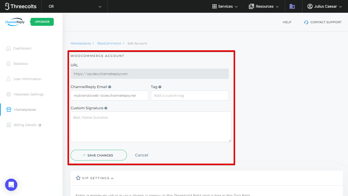Click the purple building icon
This screenshot has height=196, width=348.
tap(292, 6)
